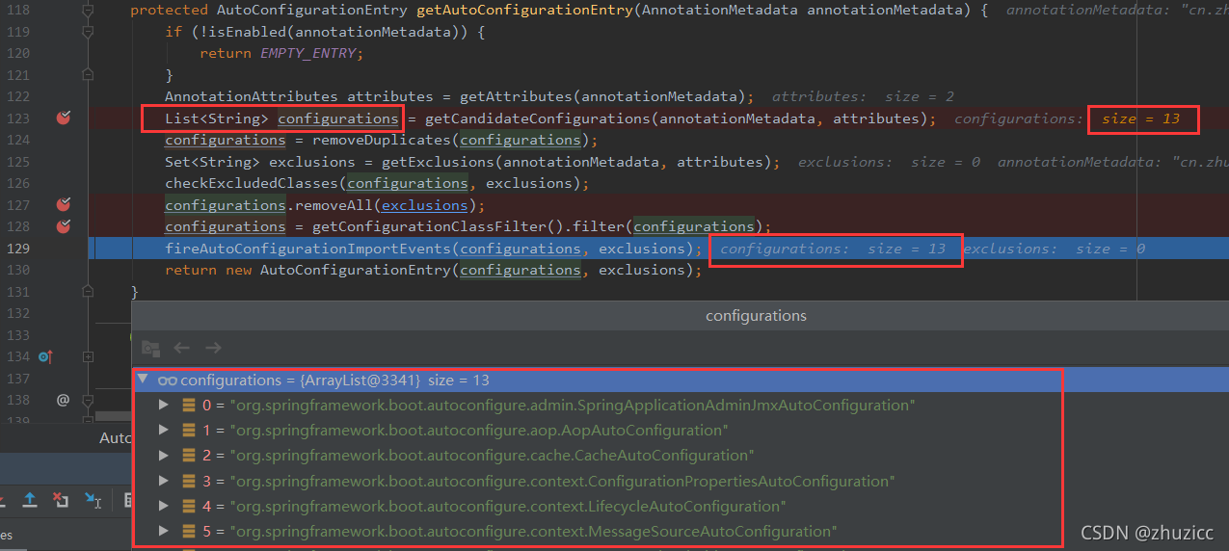Click inline hint 'exclusions: size = 0' on line 125

889,162
